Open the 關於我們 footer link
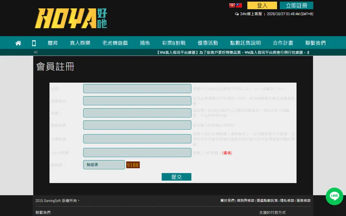Screen dimensions: 346x216 (x=227, y=201)
